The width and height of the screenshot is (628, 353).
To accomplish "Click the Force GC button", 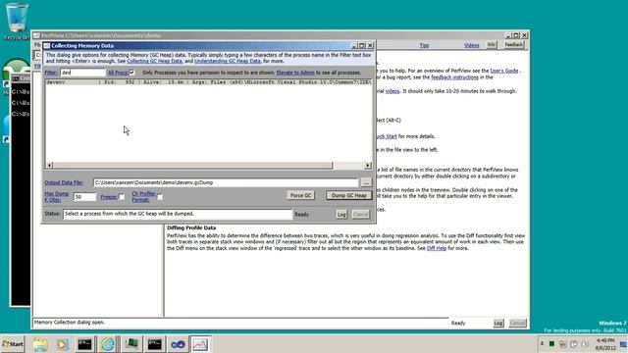I will tap(301, 195).
